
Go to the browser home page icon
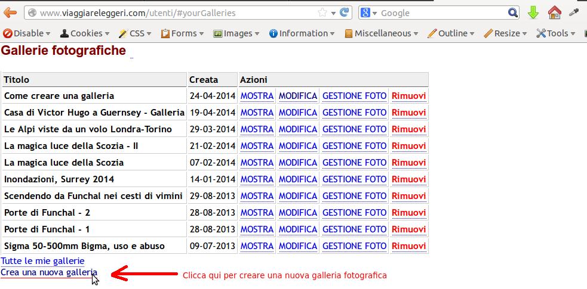tap(554, 13)
